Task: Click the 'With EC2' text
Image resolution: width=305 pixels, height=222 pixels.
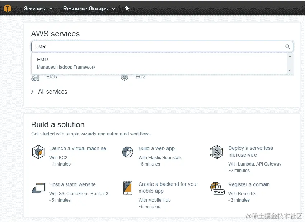Action: pyautogui.click(x=58, y=158)
